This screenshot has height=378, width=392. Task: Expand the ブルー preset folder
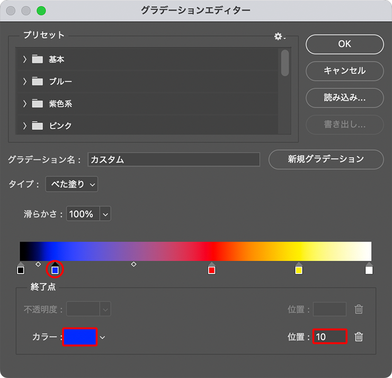point(25,82)
